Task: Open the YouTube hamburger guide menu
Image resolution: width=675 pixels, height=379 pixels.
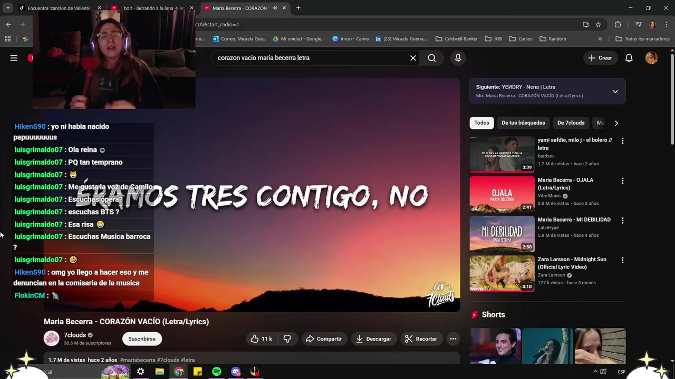Action: [x=14, y=58]
